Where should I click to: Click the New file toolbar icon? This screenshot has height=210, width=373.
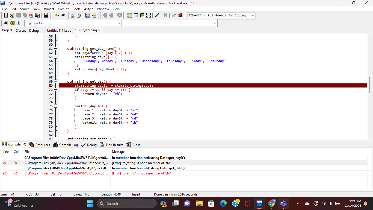click(x=6, y=15)
